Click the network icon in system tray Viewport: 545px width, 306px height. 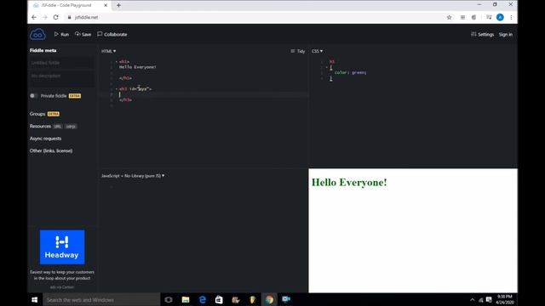pyautogui.click(x=481, y=300)
